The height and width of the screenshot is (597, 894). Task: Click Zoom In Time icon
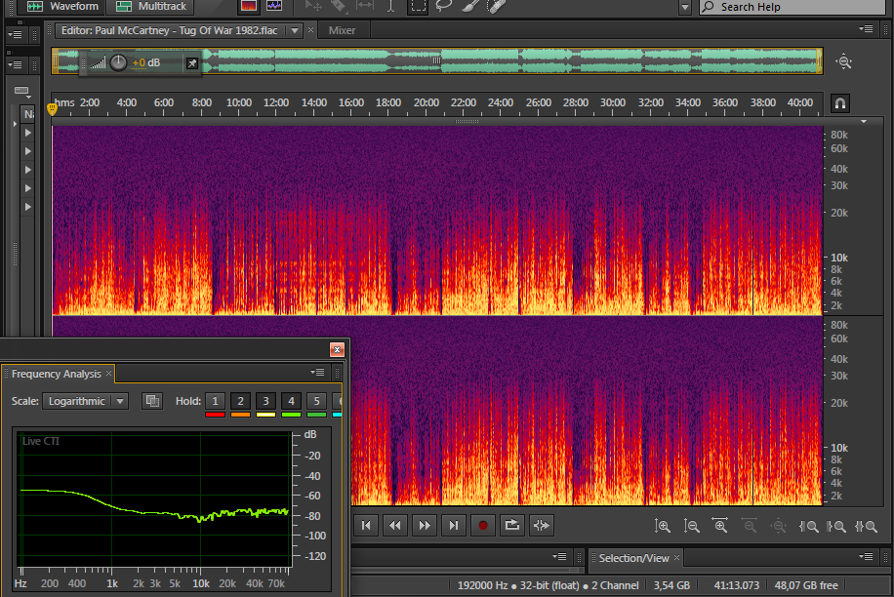(720, 526)
